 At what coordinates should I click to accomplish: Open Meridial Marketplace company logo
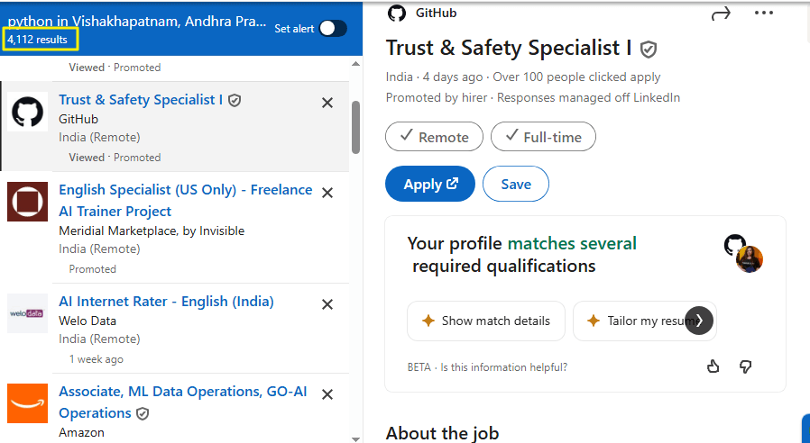point(27,202)
